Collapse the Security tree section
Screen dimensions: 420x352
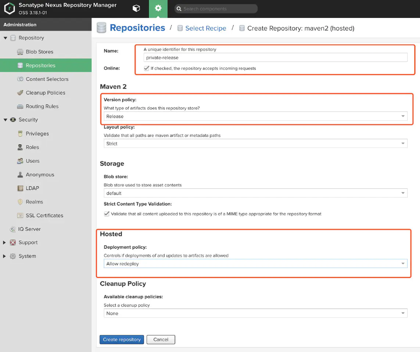tap(5, 120)
